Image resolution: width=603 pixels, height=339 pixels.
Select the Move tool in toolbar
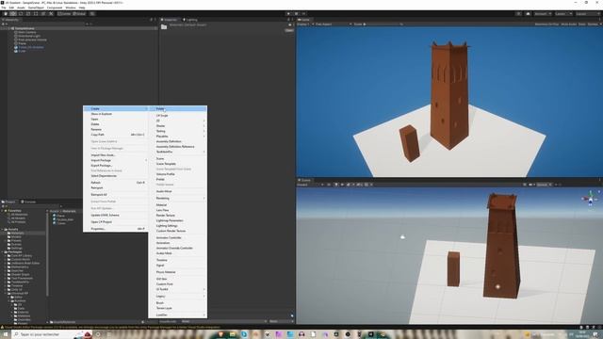click(13, 13)
